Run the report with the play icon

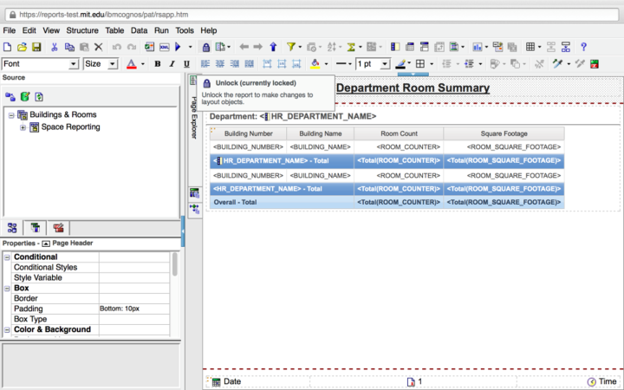[x=178, y=47]
